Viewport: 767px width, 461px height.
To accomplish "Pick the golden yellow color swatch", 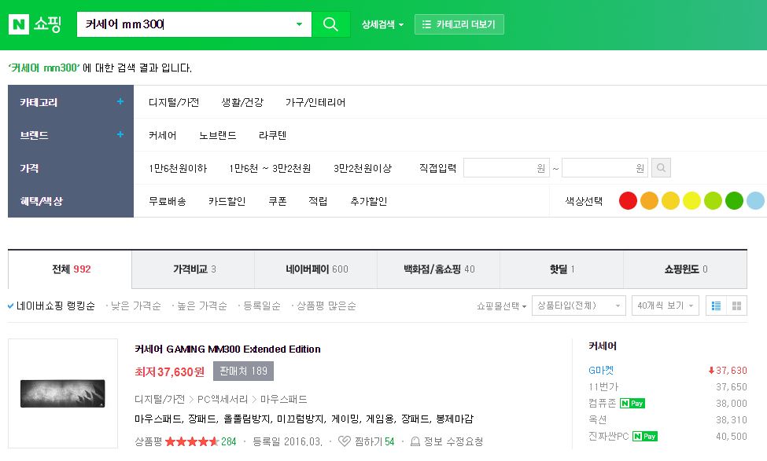I will click(x=671, y=201).
